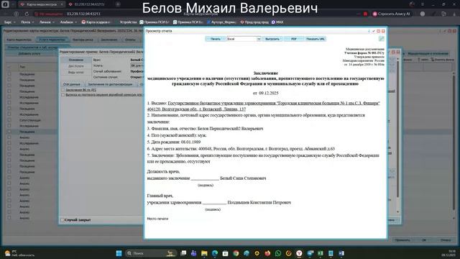
Task: Open Task View from the taskbar
Action: pyautogui.click(x=183, y=253)
